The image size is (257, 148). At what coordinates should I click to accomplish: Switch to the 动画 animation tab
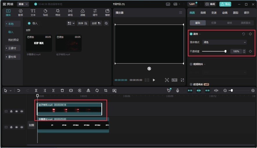point(225,13)
